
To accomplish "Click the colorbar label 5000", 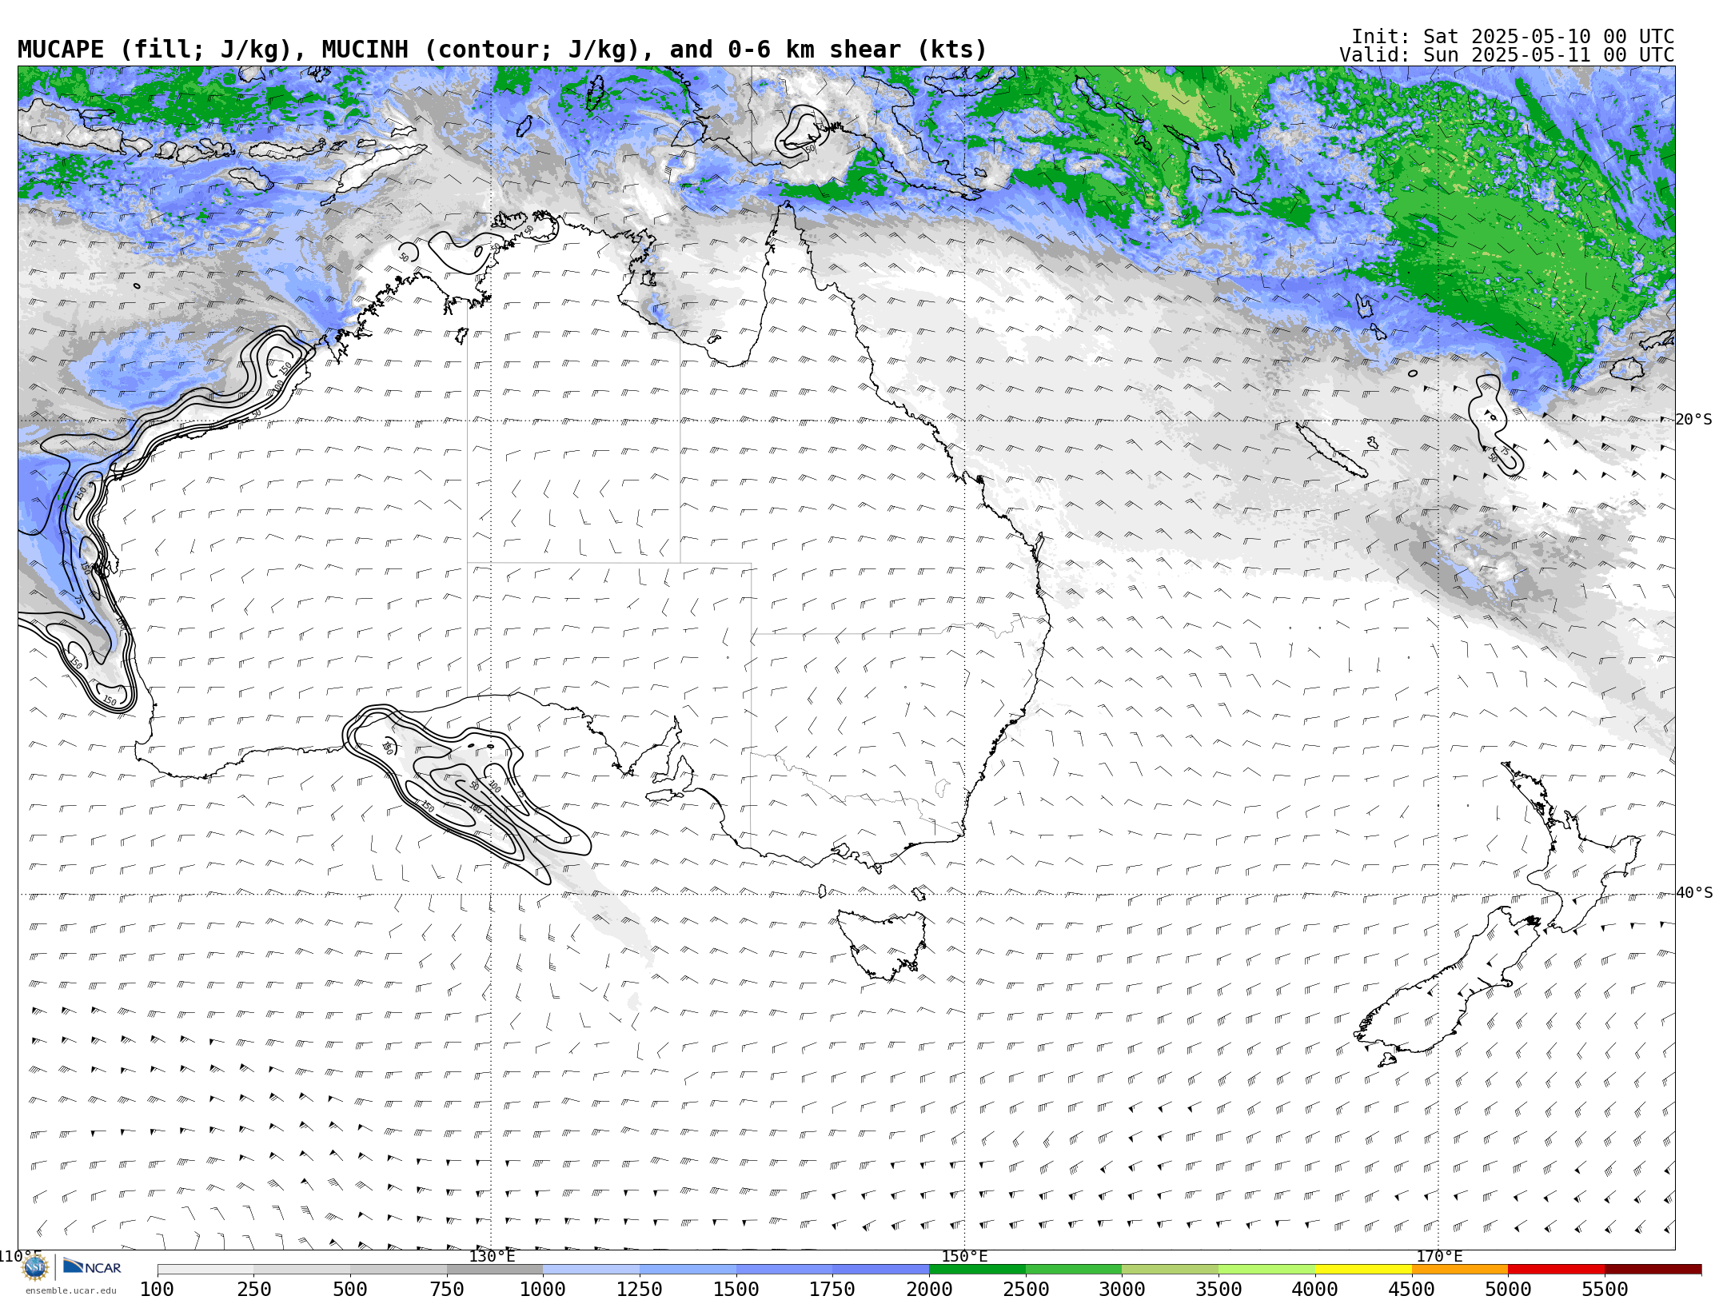I will (1508, 1290).
